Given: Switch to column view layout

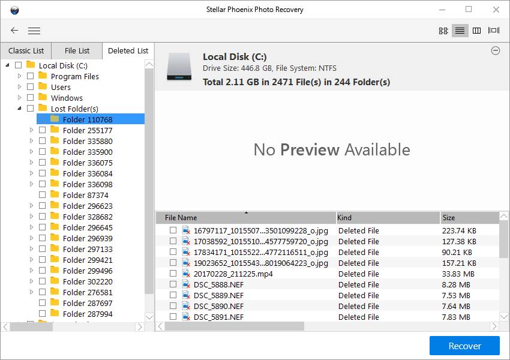Looking at the screenshot, I should click(x=477, y=31).
